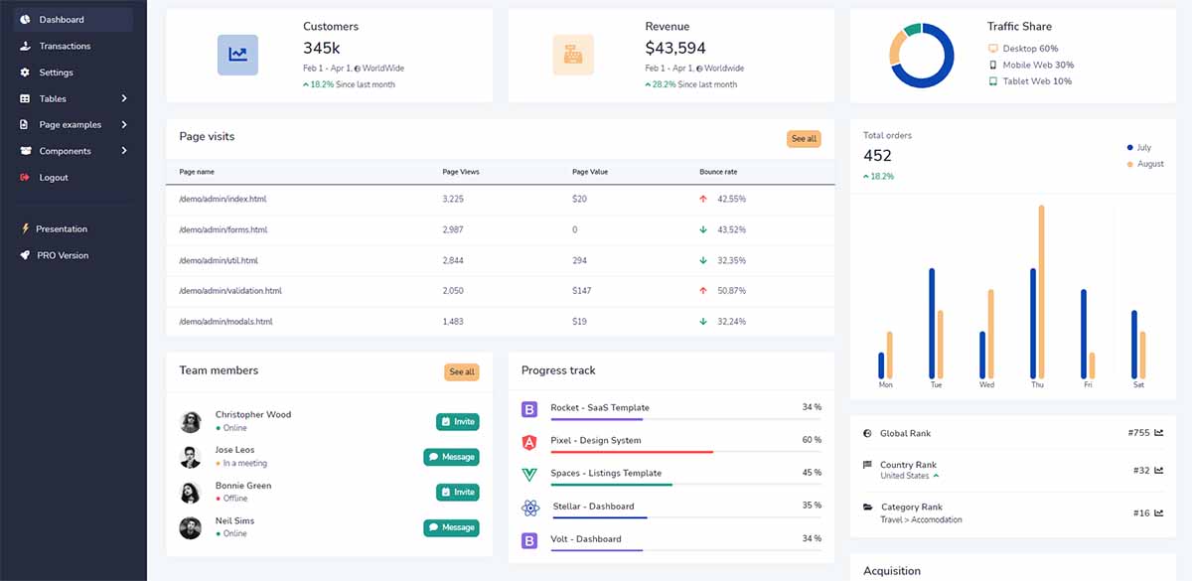Invite Christopher Wood to the team
The height and width of the screenshot is (581, 1192).
pos(457,421)
